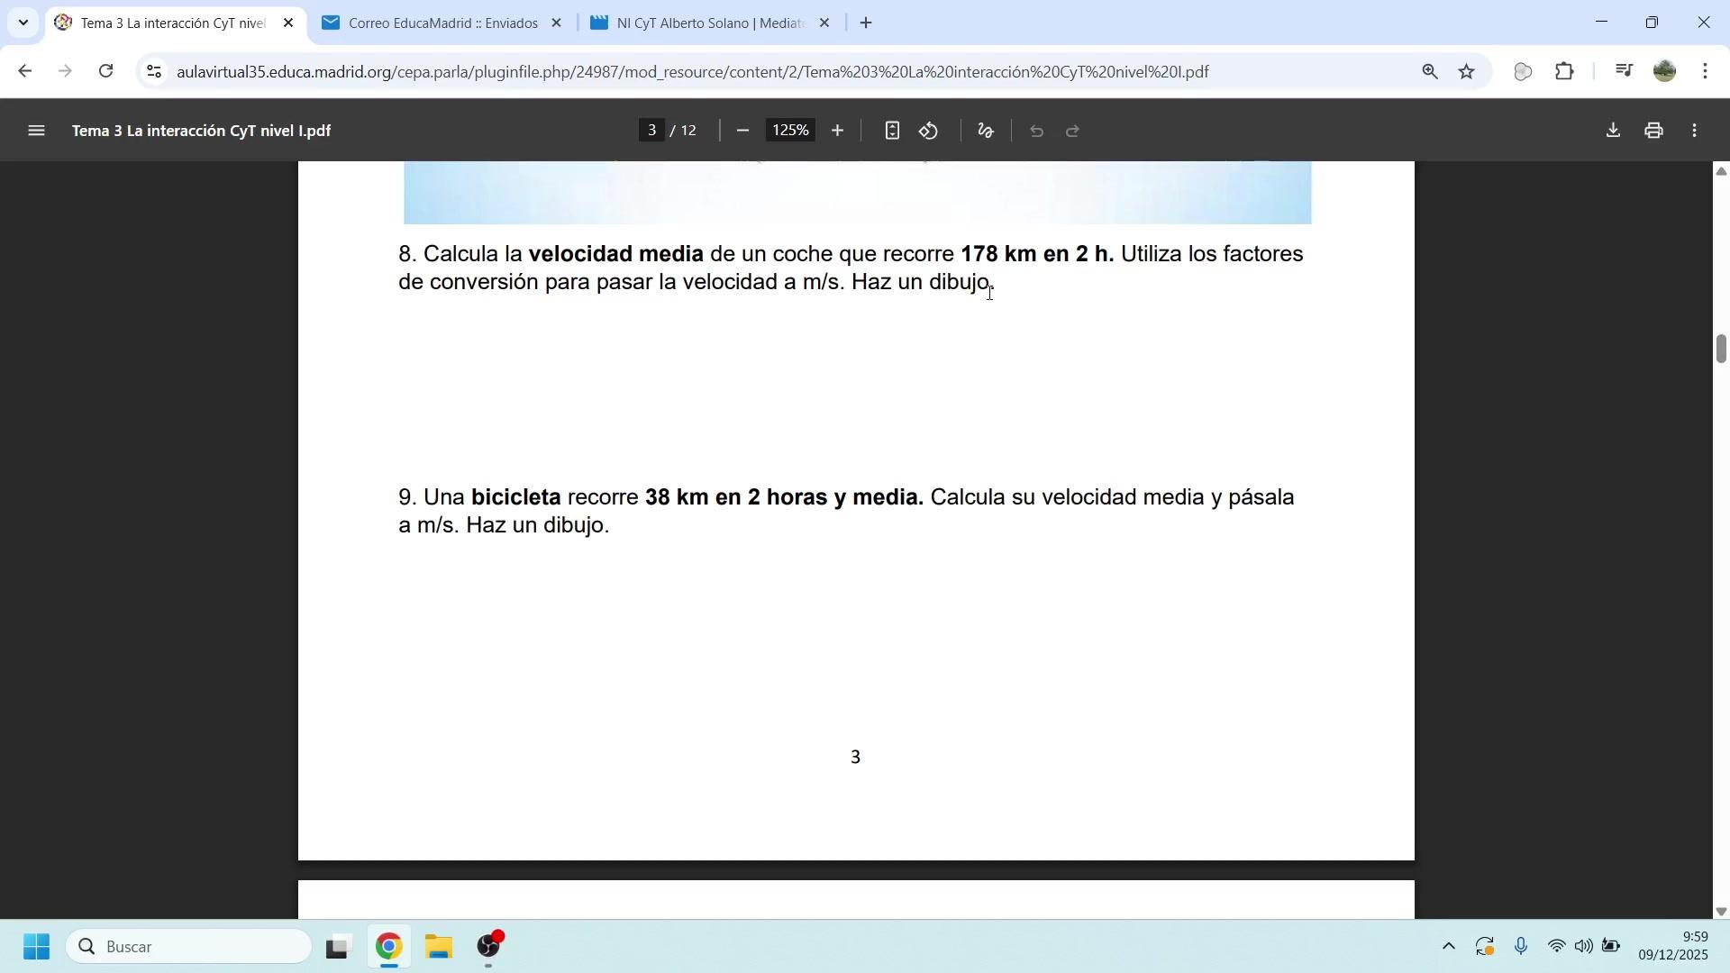1730x973 pixels.
Task: Zoom out the PDF document
Action: click(x=742, y=132)
